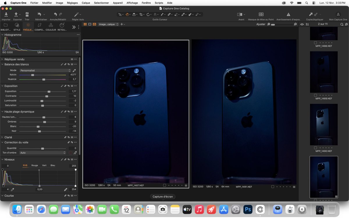Click the shadow tone picker eyedropper
The width and height of the screenshot is (349, 218).
tap(75, 153)
